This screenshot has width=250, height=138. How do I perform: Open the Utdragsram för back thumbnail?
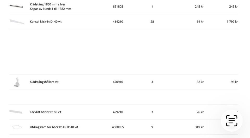[16, 127]
